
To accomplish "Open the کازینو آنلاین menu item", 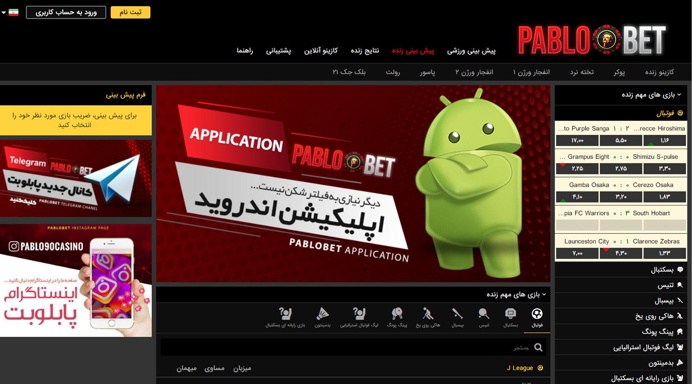I will [321, 51].
